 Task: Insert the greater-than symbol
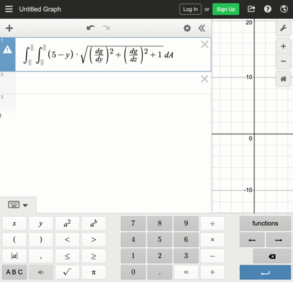[93, 240]
